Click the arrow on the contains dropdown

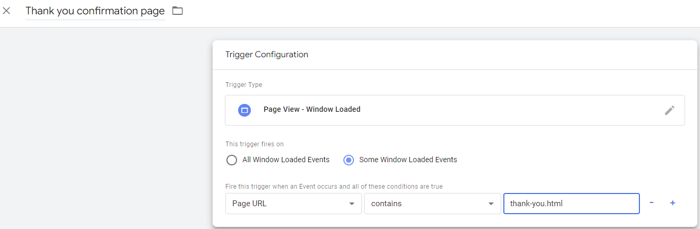pos(490,204)
